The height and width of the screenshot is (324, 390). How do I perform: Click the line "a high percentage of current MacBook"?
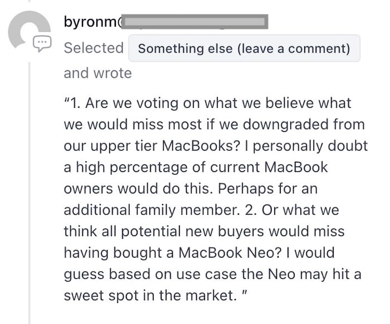[196, 167]
